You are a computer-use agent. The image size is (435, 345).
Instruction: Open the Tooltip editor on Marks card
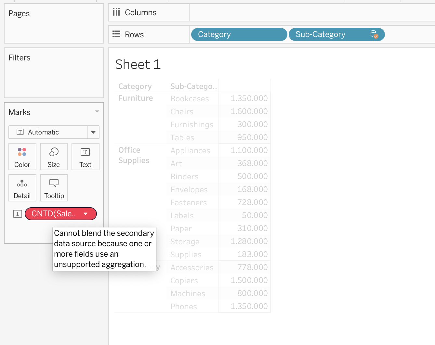click(x=54, y=188)
